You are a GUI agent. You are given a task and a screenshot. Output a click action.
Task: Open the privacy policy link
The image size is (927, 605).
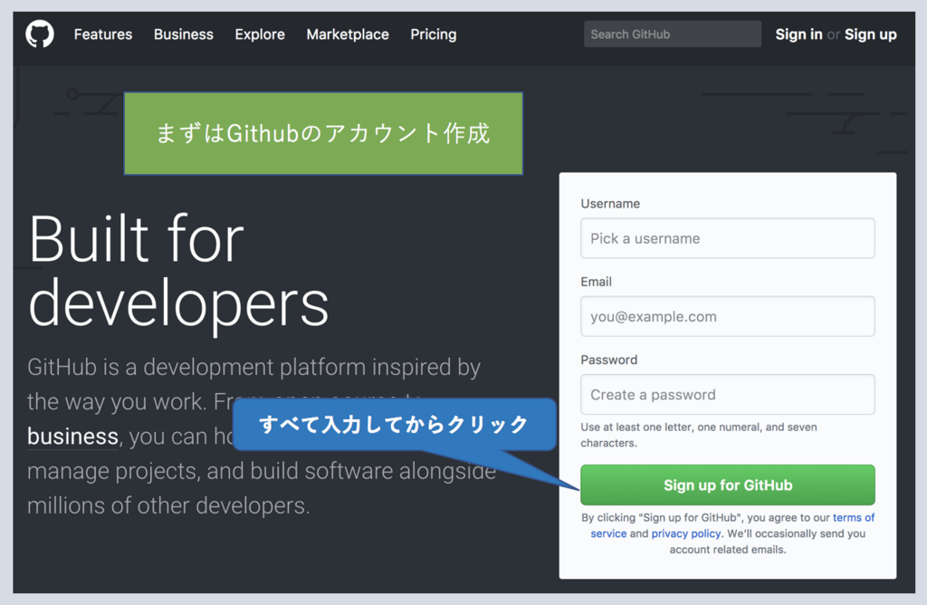[686, 533]
